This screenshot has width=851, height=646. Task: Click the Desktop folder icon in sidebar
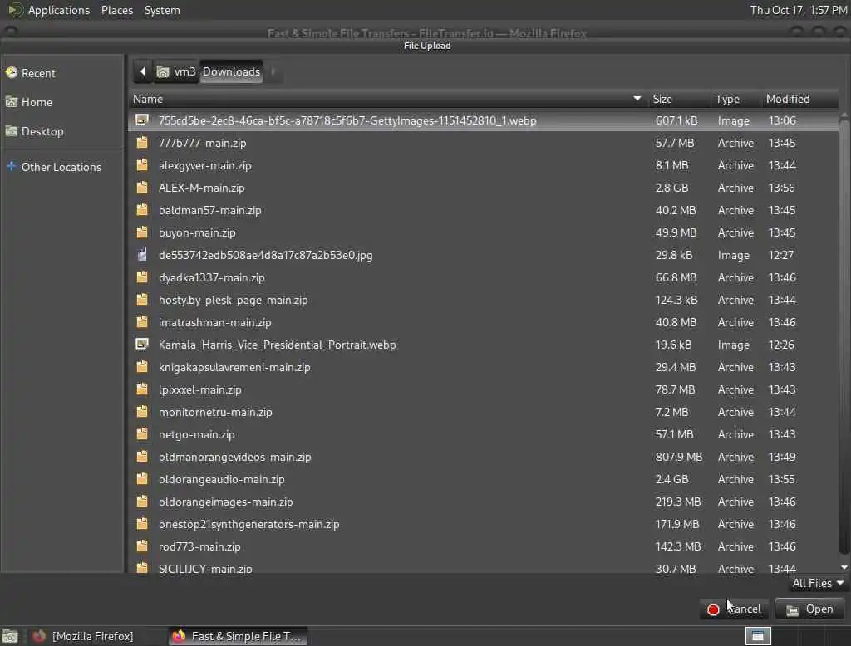(12, 130)
